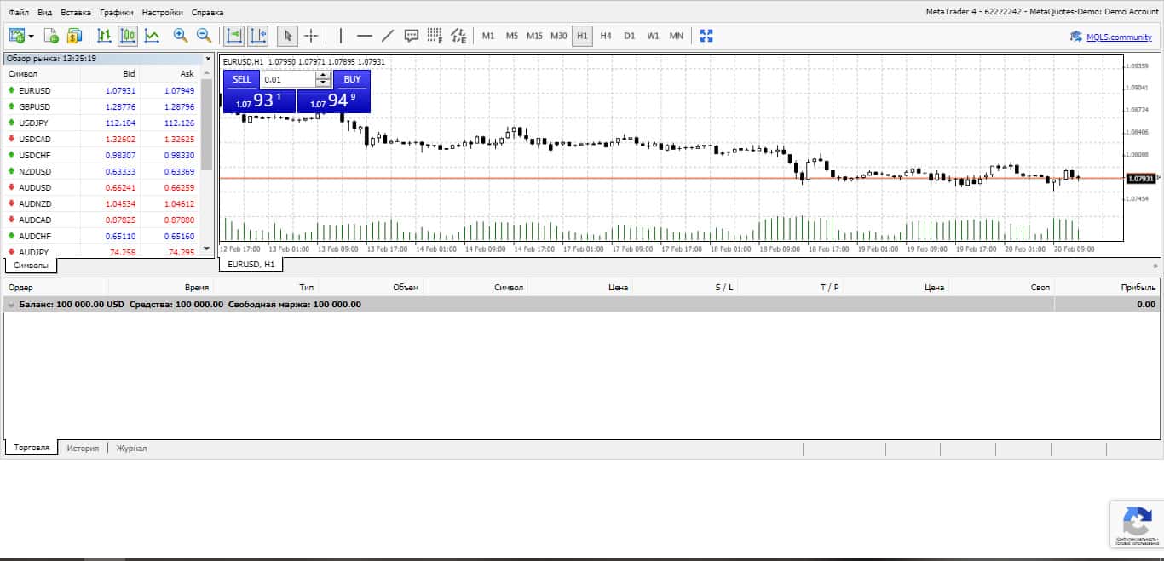Click the zoom out magnifier icon

click(205, 36)
